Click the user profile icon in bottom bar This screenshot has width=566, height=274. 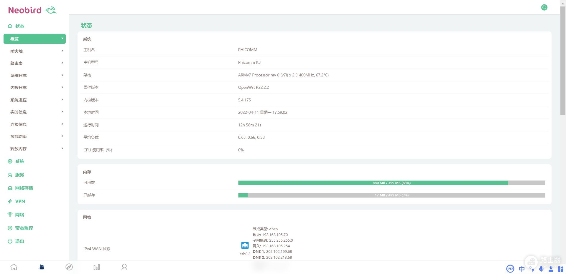click(x=124, y=267)
